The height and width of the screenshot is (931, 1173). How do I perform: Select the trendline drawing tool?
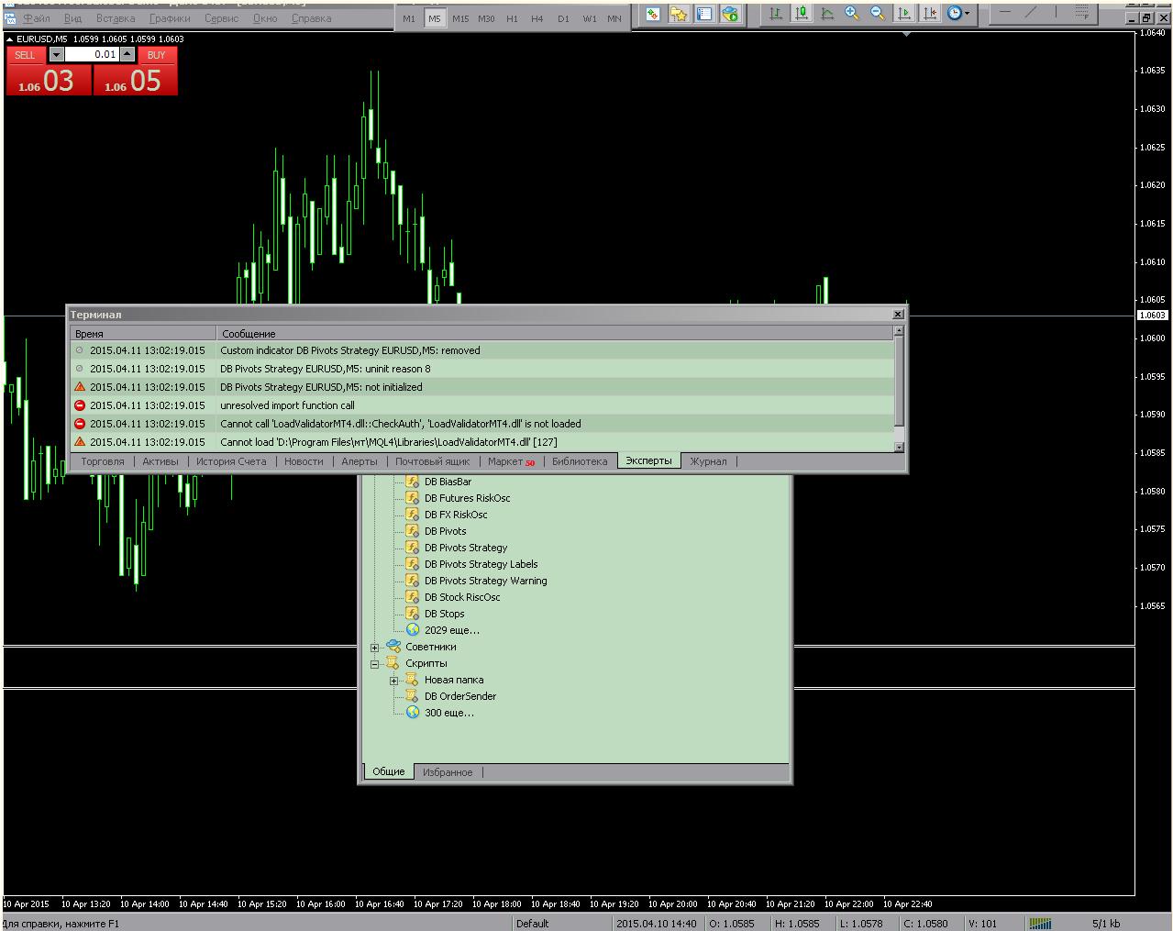coord(1032,12)
